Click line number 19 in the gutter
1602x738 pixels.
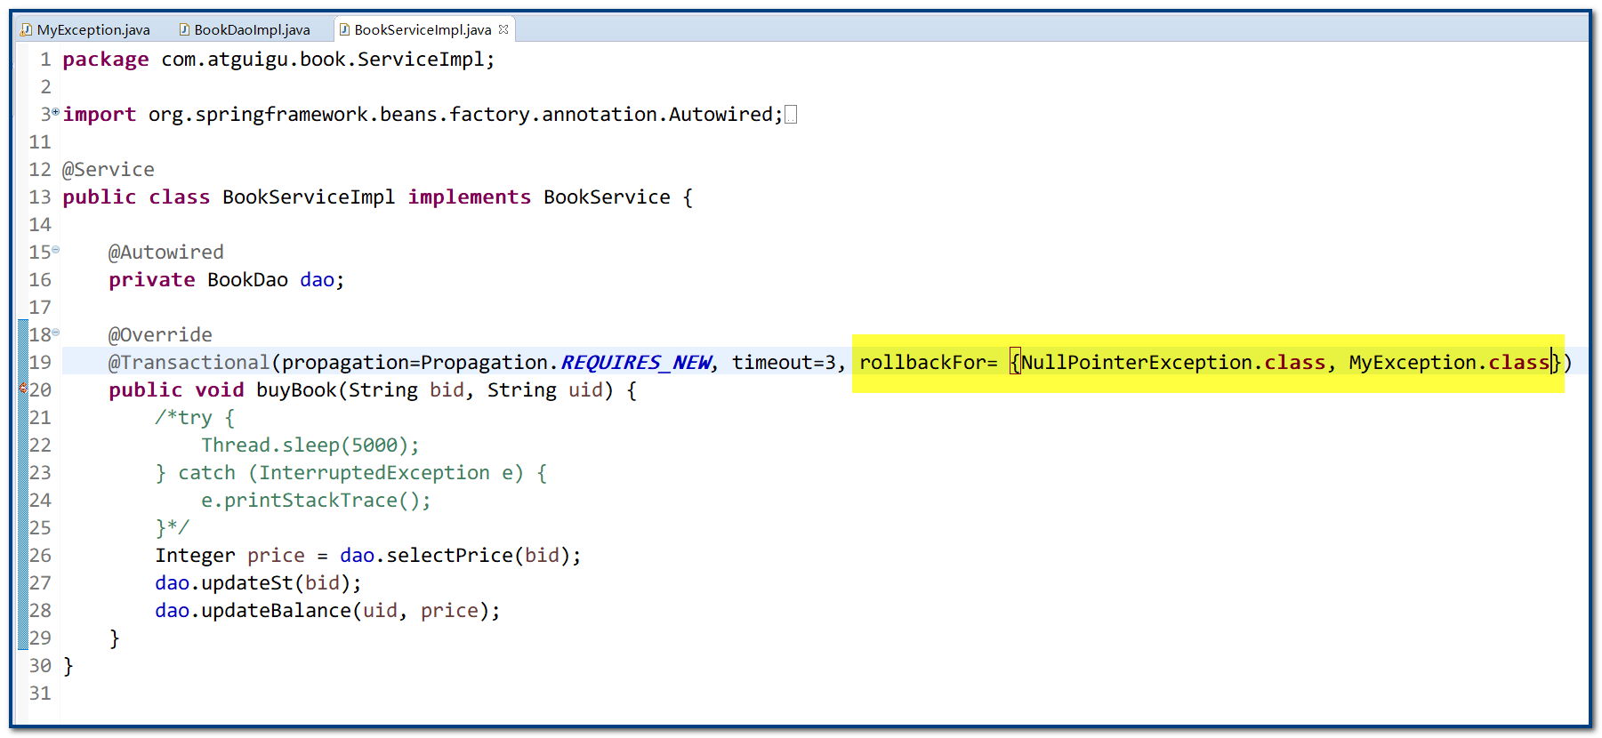tap(40, 363)
